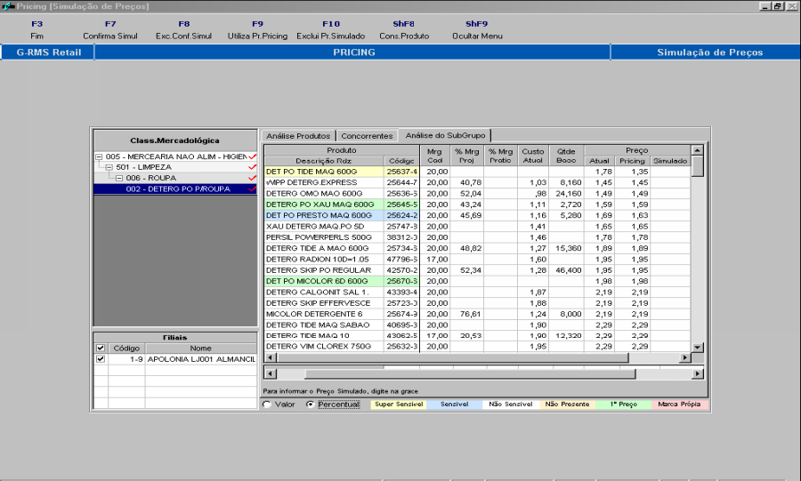
Task: Open the Concorrentes tab
Action: tap(367, 136)
